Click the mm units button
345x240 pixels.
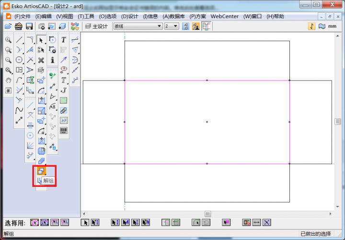pyautogui.click(x=332, y=26)
